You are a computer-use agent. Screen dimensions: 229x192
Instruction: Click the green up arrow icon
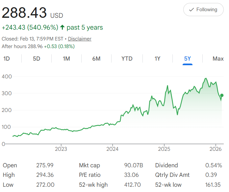tap(62, 27)
